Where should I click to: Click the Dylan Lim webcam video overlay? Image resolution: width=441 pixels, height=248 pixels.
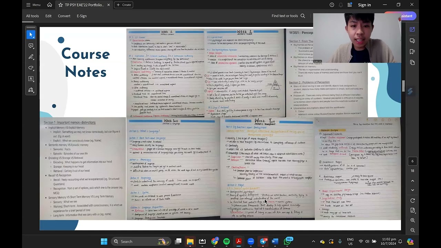[357, 38]
